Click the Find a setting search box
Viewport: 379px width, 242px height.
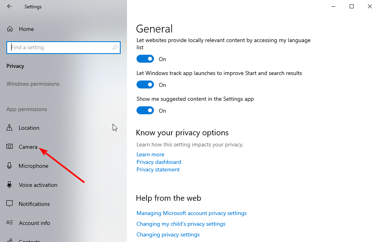pyautogui.click(x=60, y=48)
